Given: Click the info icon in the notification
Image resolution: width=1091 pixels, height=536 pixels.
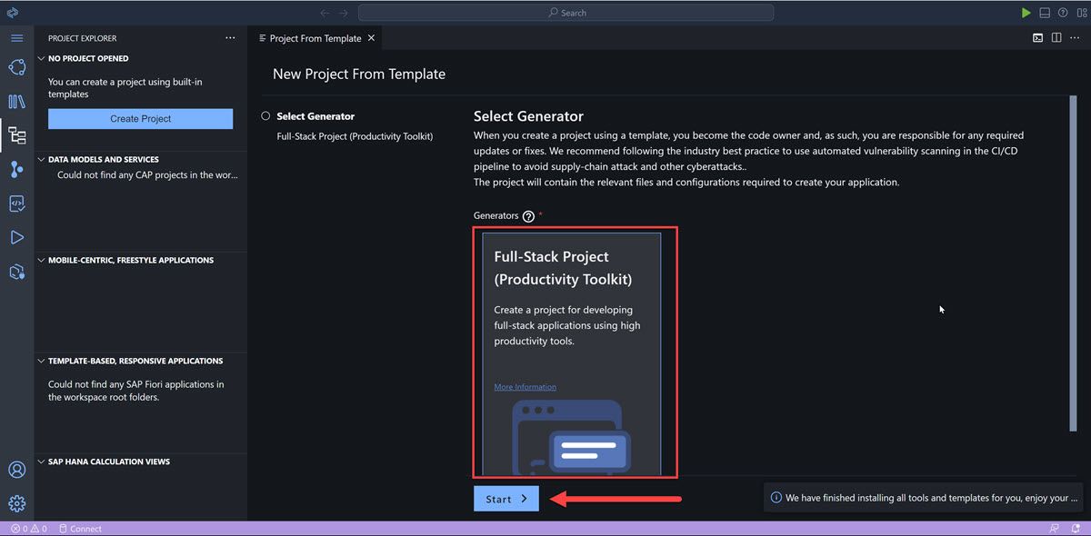Looking at the screenshot, I should point(776,498).
